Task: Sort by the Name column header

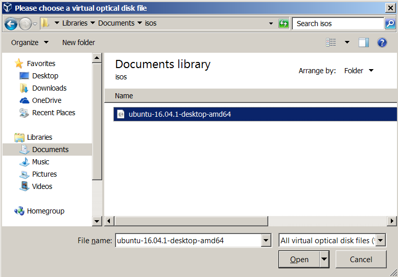Action: coord(124,96)
